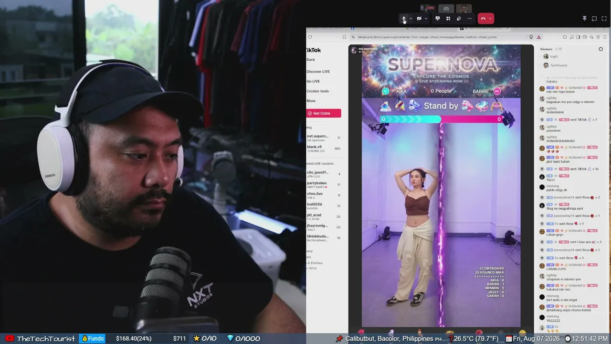Open the Brave Rewards triangle icon
Viewport: 611px width, 344px height.
pyautogui.click(x=539, y=37)
